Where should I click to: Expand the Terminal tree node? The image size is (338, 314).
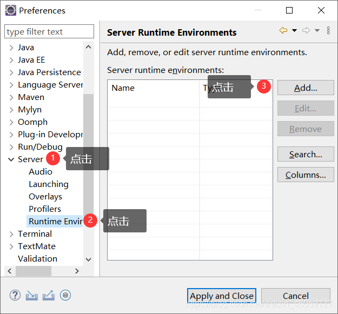pos(11,234)
